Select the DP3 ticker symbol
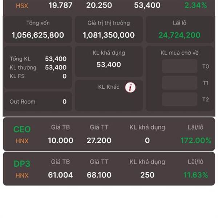This screenshot has width=218, height=218. click(x=22, y=164)
